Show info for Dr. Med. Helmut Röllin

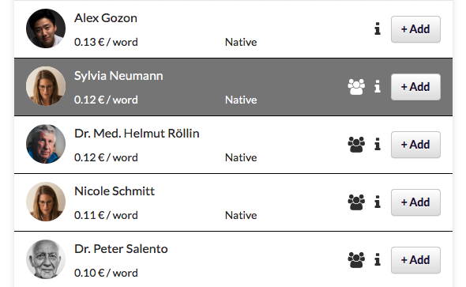[x=378, y=145]
